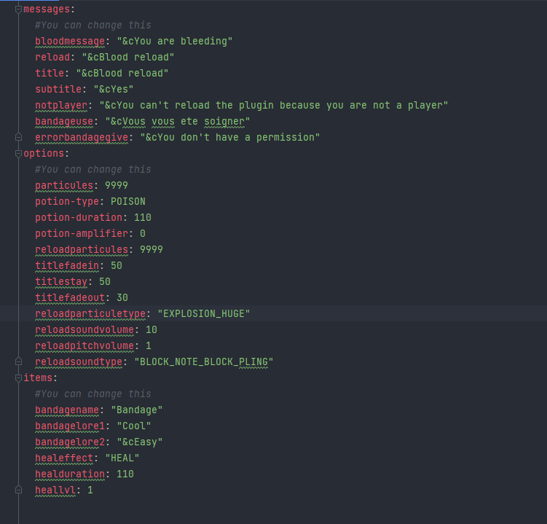Click the "BLOCK_NOTE_BLOCK_PLING" sound value
Viewport: 547px width, 524px height.
(204, 361)
